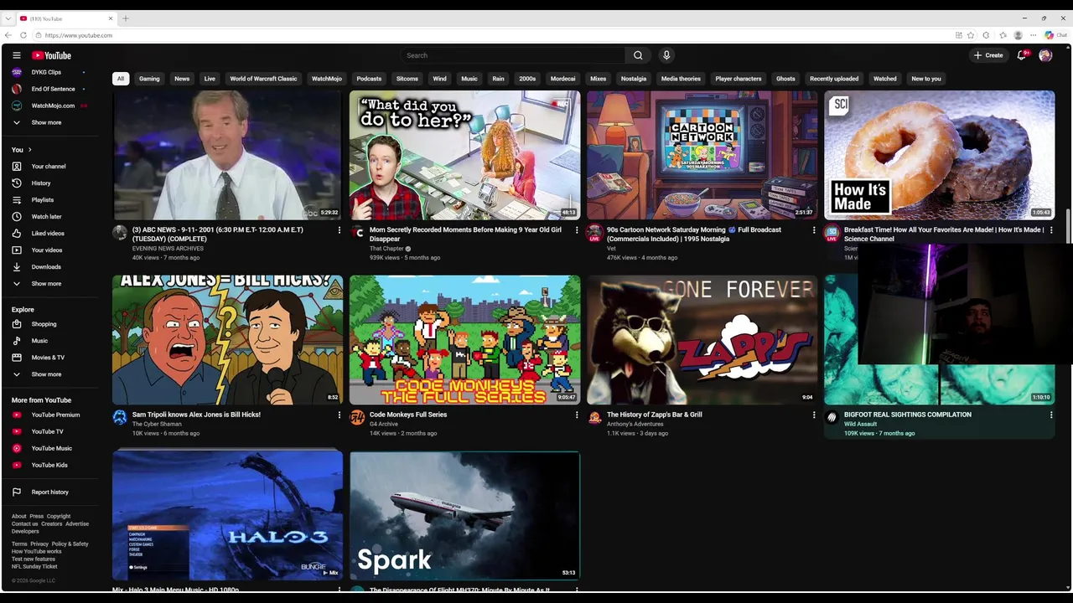Viewport: 1073px width, 603px height.
Task: Select the Gaming filter chip
Action: [149, 79]
